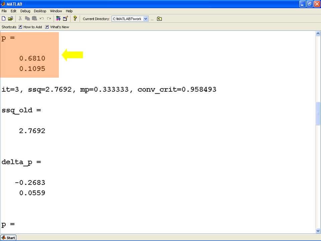
Task: Click the scrollbar up arrow
Action: point(318,33)
